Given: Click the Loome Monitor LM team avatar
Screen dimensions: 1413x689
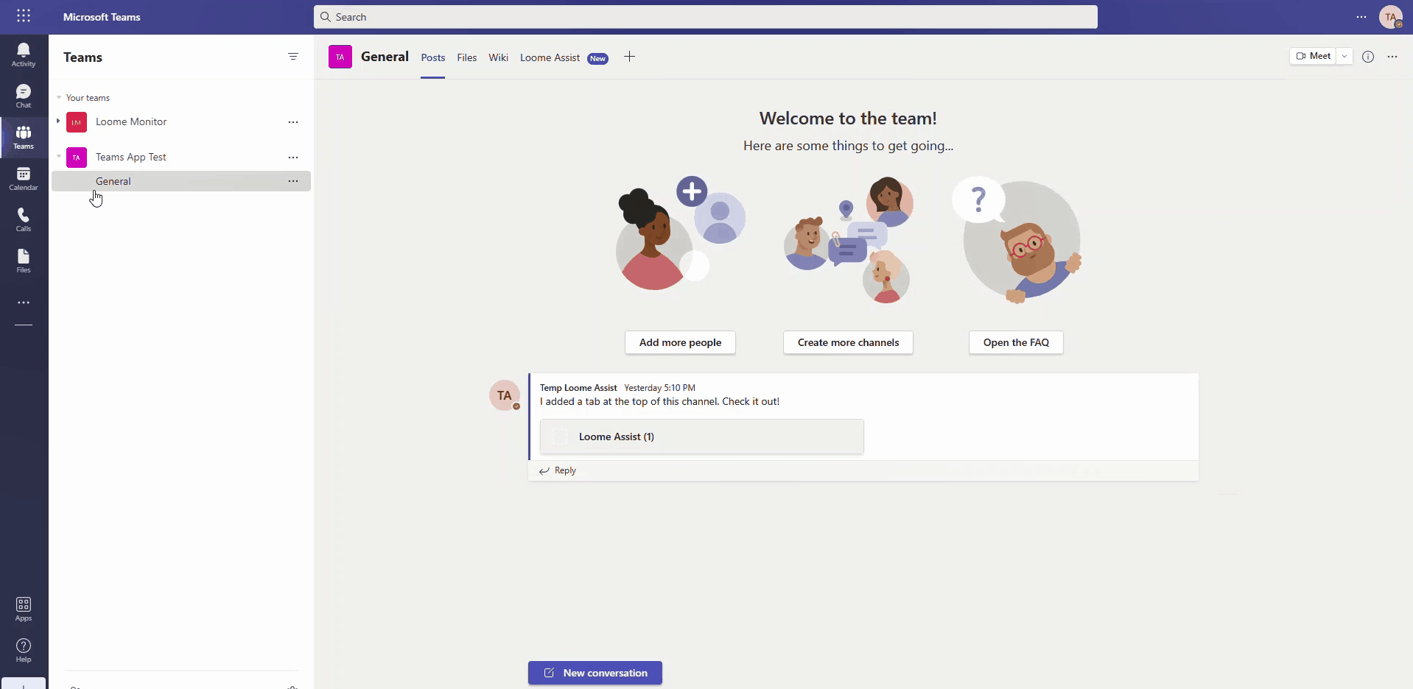Looking at the screenshot, I should pos(77,122).
